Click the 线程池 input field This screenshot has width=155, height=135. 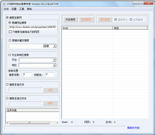(x=50, y=75)
